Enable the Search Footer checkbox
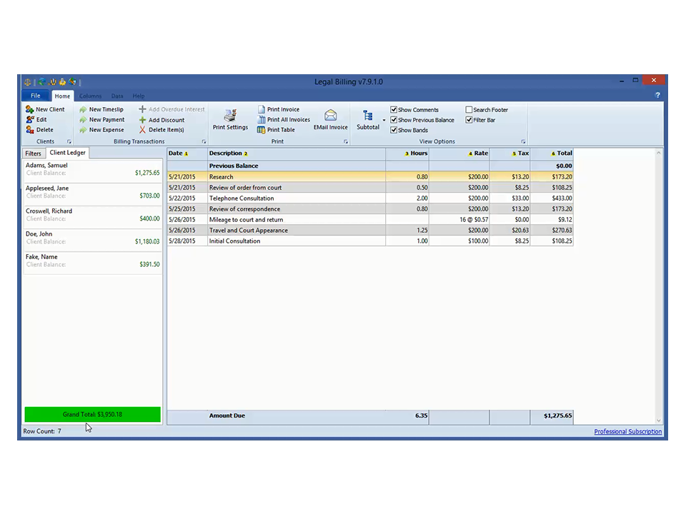 coord(469,110)
